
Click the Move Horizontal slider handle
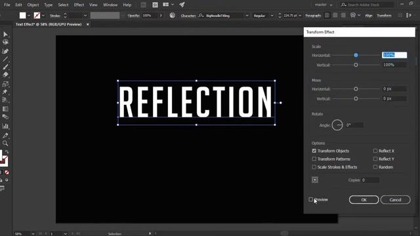[356, 89]
